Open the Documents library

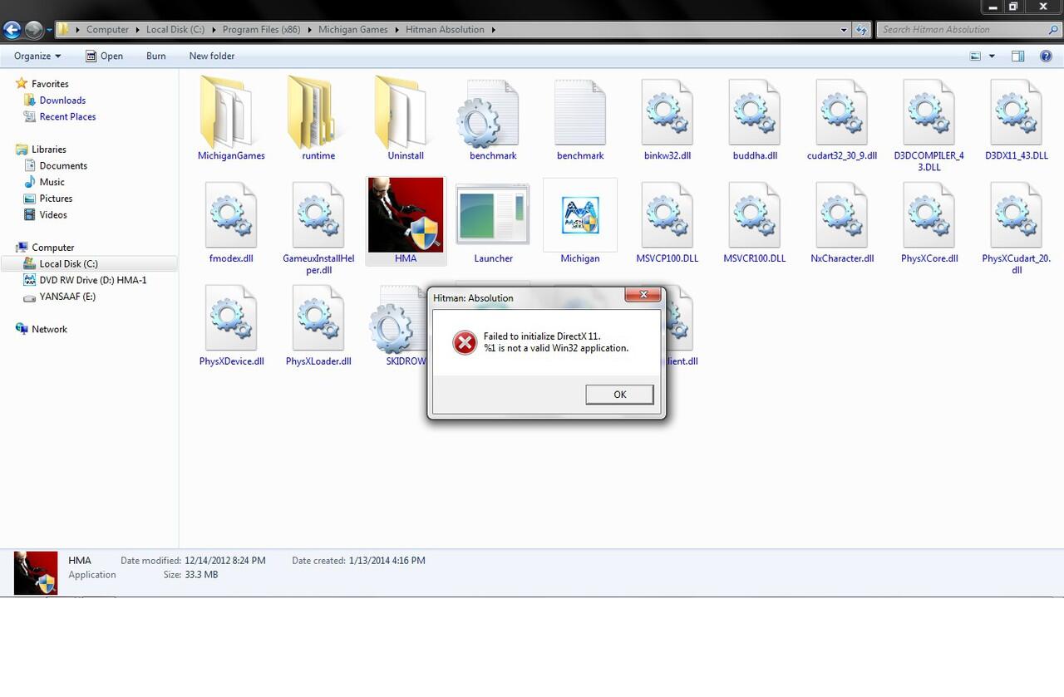click(x=63, y=166)
